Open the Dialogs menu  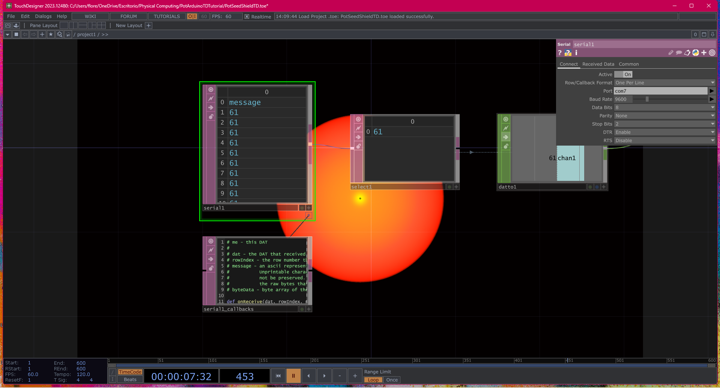[x=43, y=16]
